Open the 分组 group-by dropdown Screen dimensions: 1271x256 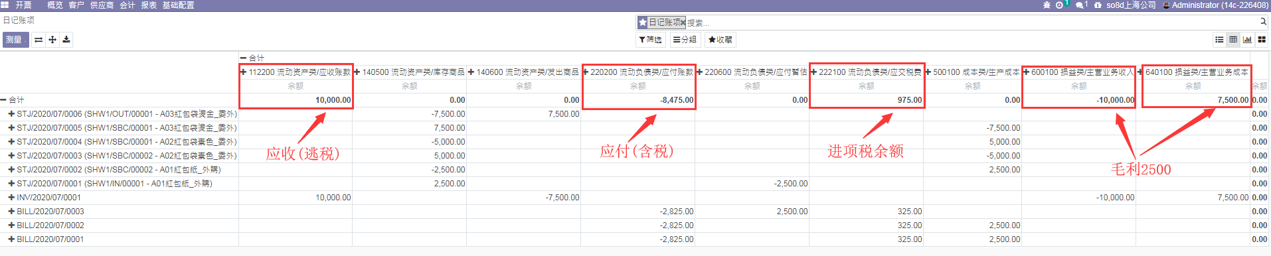pyautogui.click(x=685, y=40)
